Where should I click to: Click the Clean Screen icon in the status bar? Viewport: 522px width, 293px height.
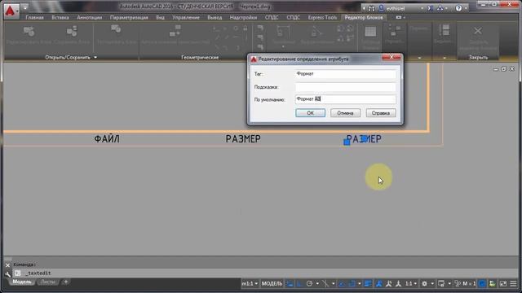[503, 284]
